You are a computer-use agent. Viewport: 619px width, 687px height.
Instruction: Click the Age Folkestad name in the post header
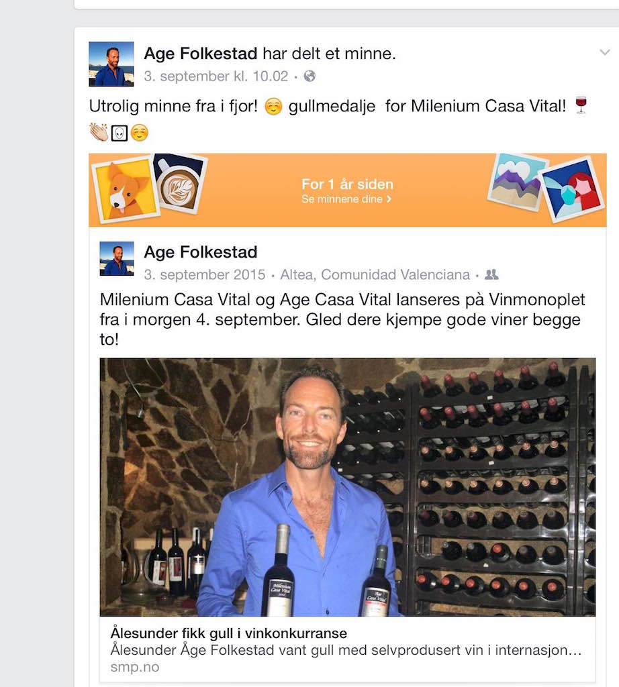(200, 54)
